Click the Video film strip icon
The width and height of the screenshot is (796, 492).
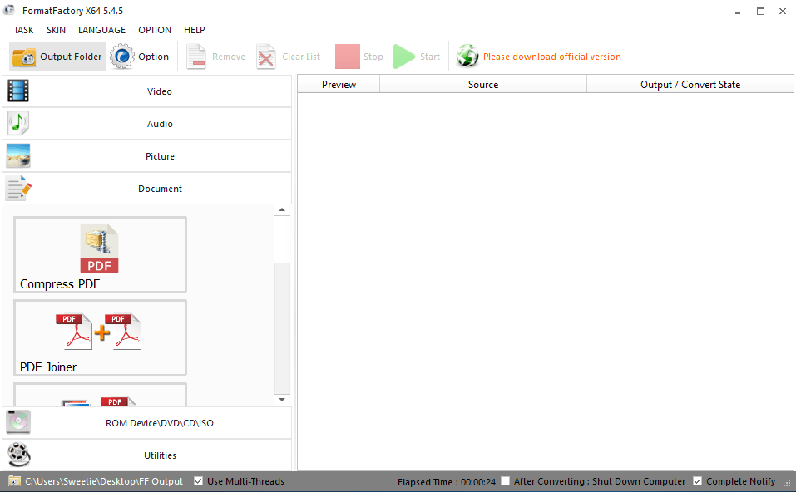(18, 91)
